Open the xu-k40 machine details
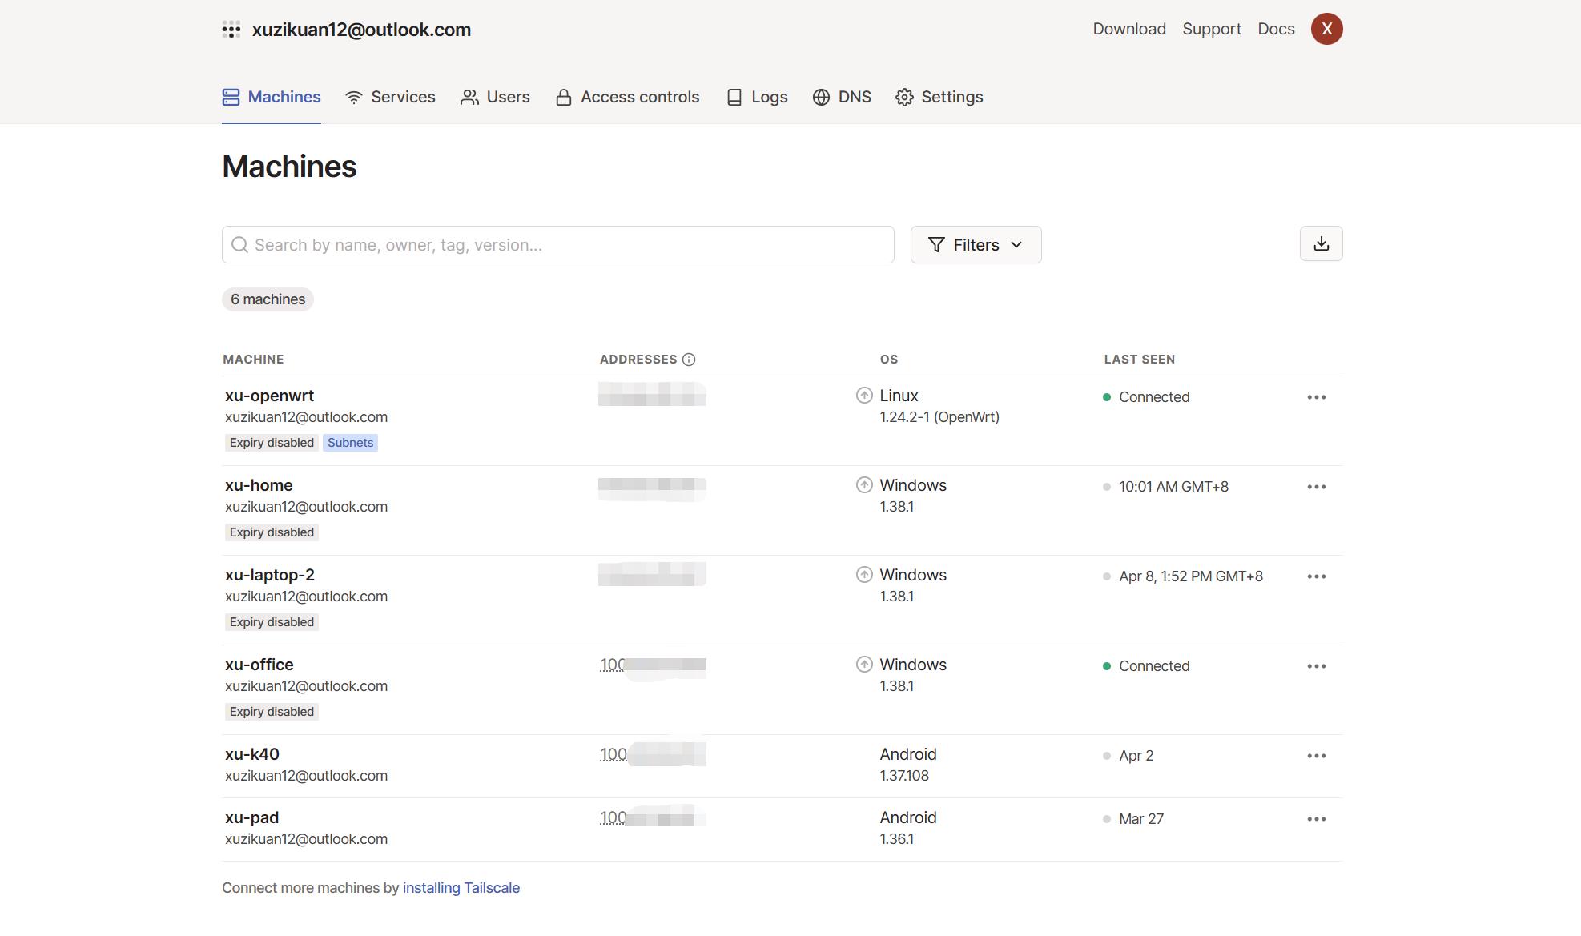The image size is (1581, 936). (x=252, y=754)
